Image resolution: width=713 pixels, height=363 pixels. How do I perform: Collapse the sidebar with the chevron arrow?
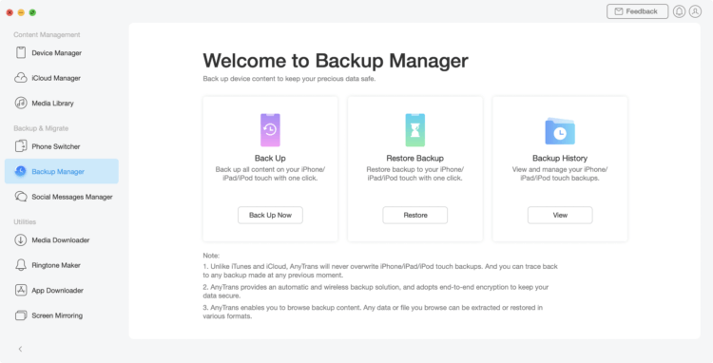coord(20,349)
